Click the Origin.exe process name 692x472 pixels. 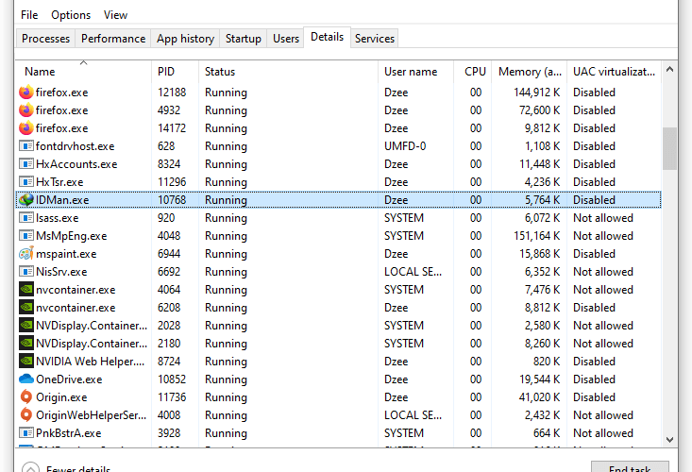pyautogui.click(x=61, y=397)
